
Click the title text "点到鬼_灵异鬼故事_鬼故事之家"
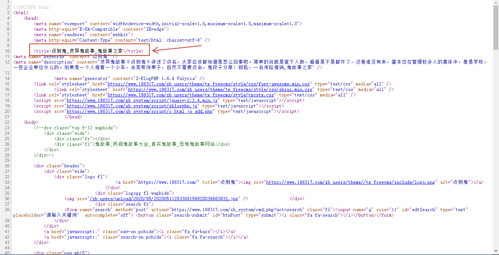pyautogui.click(x=87, y=51)
